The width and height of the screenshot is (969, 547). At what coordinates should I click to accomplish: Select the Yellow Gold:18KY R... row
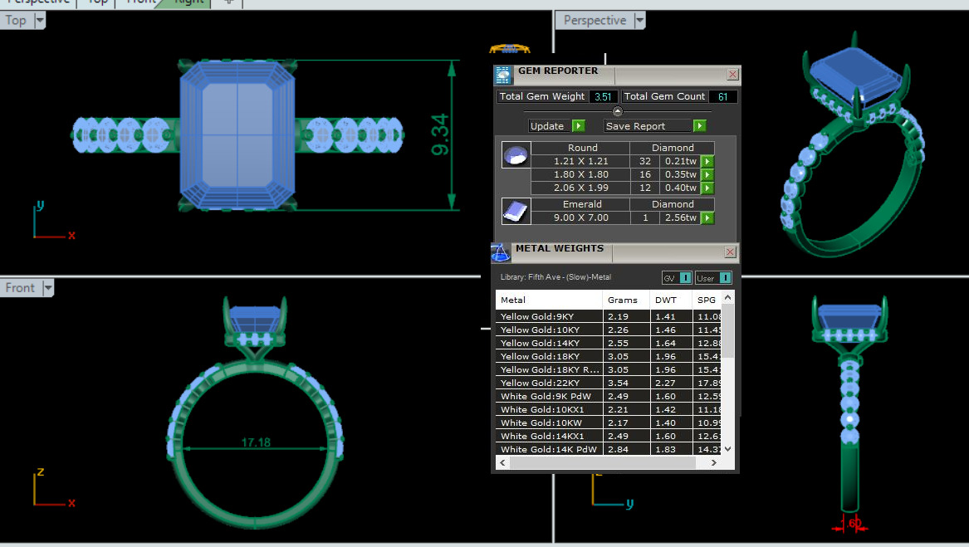tap(609, 369)
